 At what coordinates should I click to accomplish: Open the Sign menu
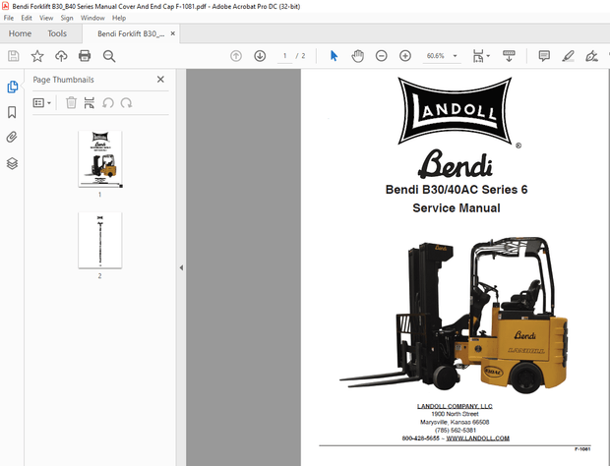pos(67,18)
